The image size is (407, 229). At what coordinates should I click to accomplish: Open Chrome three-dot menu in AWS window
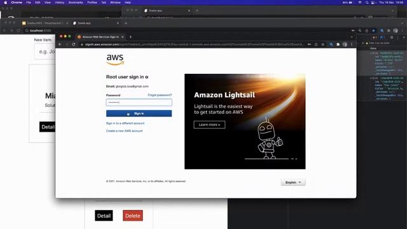pos(352,45)
